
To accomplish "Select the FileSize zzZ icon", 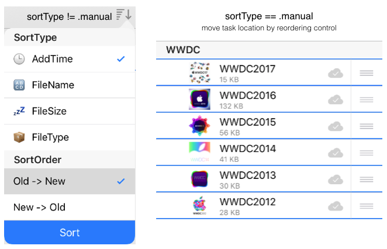I will coord(19,111).
